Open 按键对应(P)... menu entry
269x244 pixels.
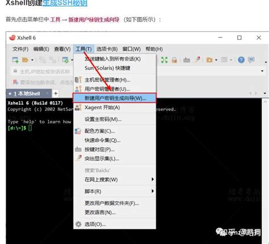pyautogui.click(x=115, y=149)
